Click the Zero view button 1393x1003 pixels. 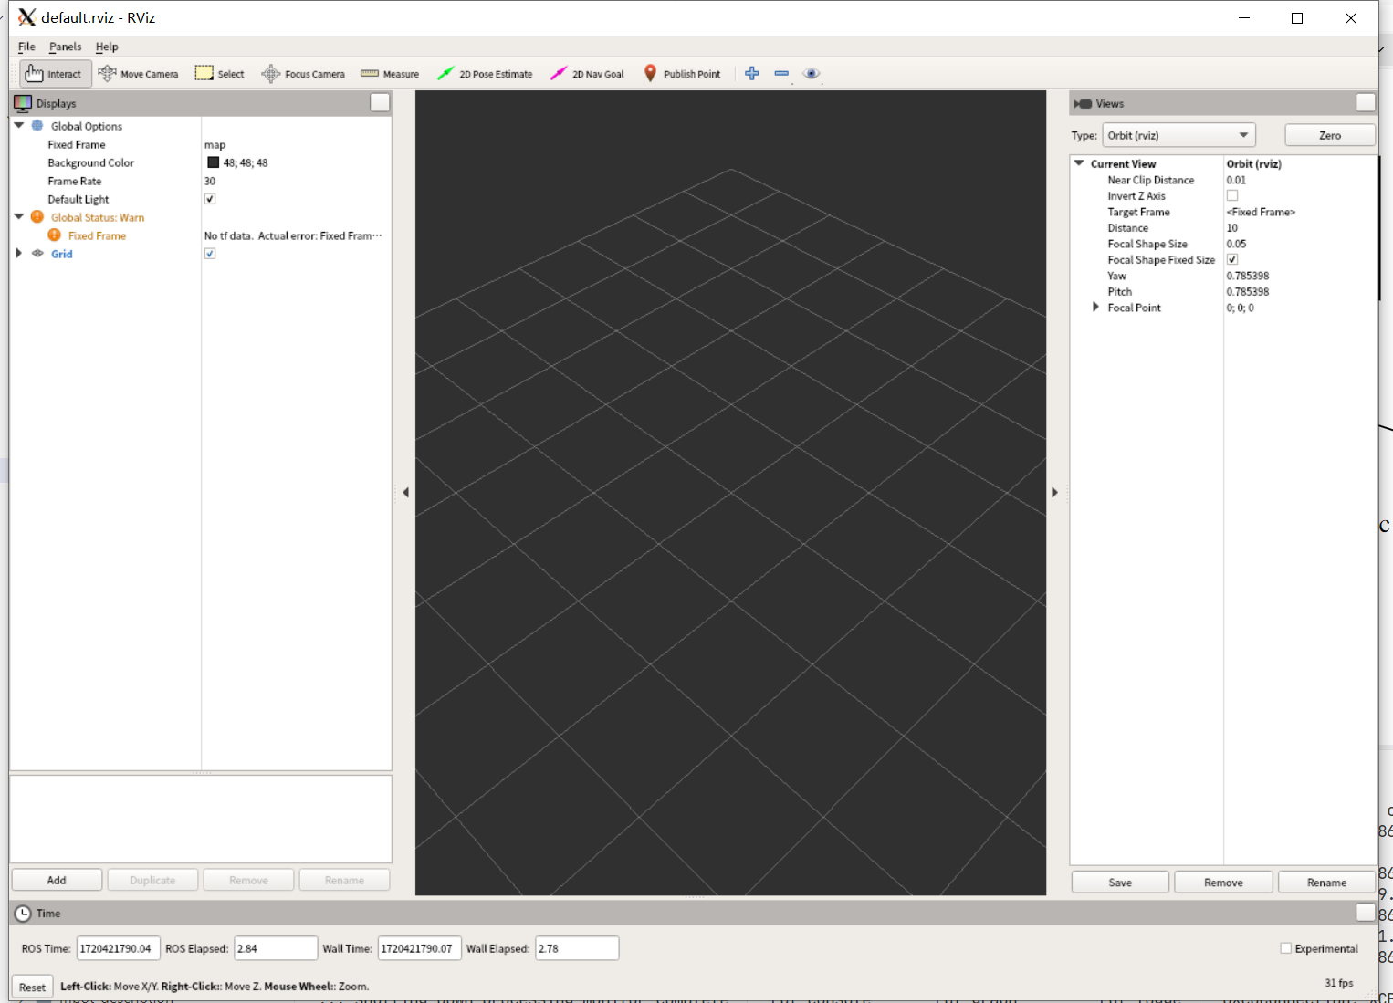click(x=1330, y=135)
